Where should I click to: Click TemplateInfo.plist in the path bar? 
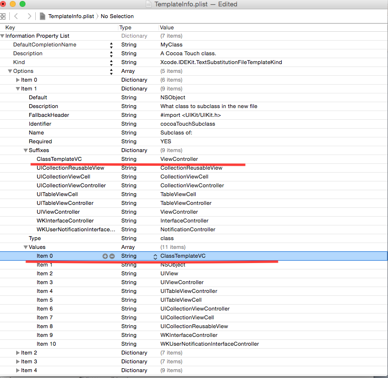pos(71,16)
